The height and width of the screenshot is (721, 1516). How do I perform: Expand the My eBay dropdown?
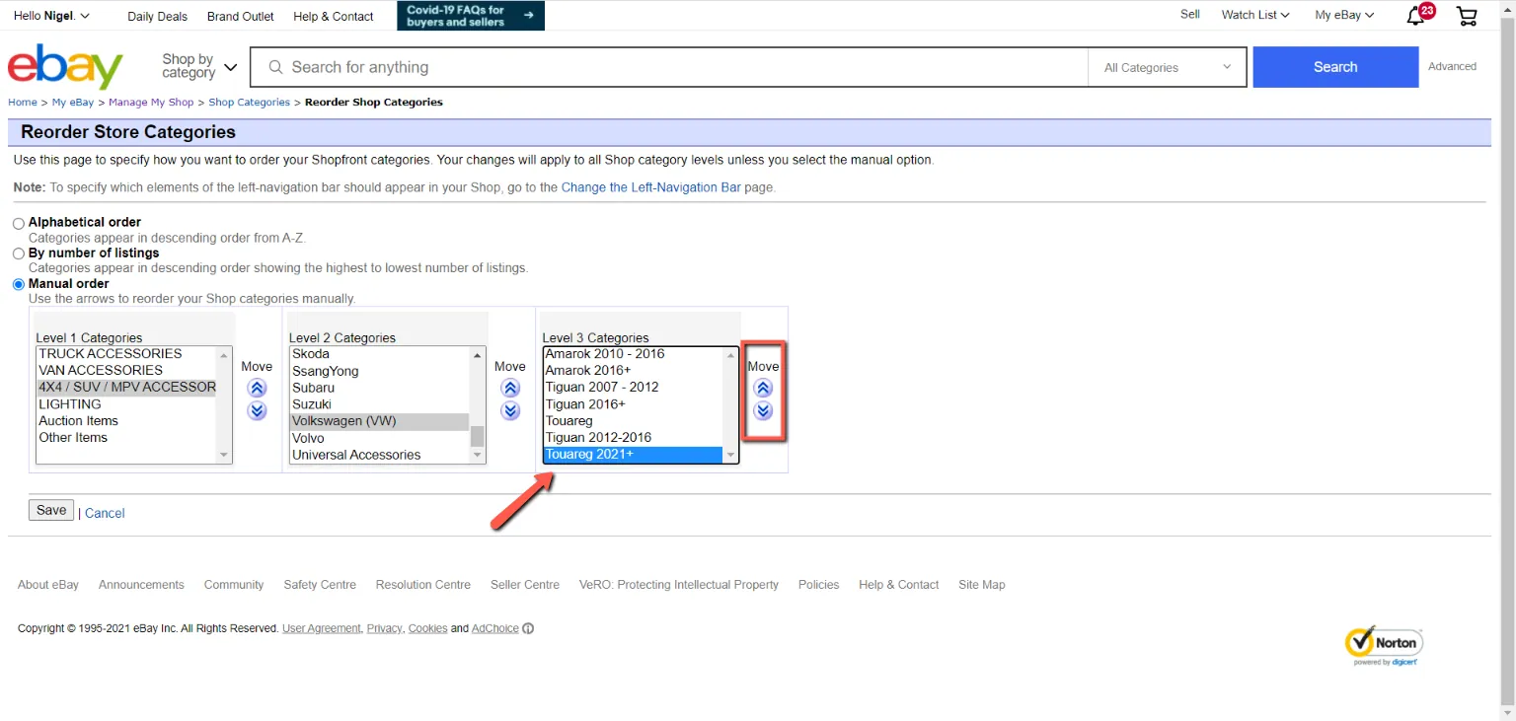[x=1344, y=15]
